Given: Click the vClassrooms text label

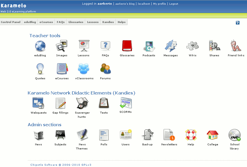Looking at the screenshot, I should click(x=84, y=78).
